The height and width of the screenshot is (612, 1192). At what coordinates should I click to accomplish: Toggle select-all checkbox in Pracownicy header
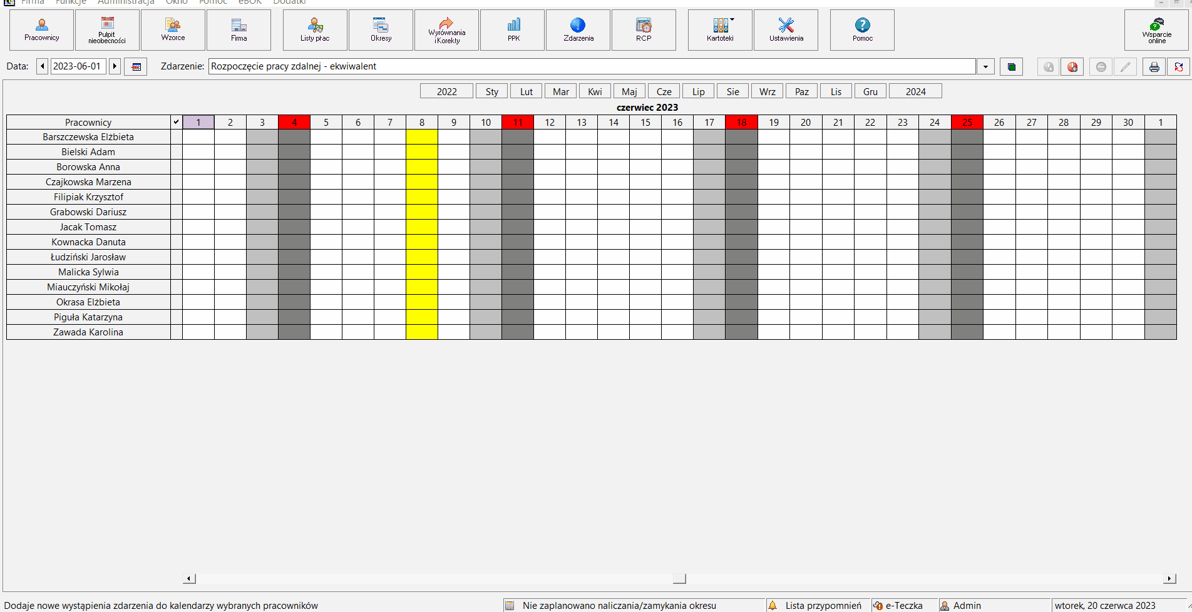[x=176, y=122]
